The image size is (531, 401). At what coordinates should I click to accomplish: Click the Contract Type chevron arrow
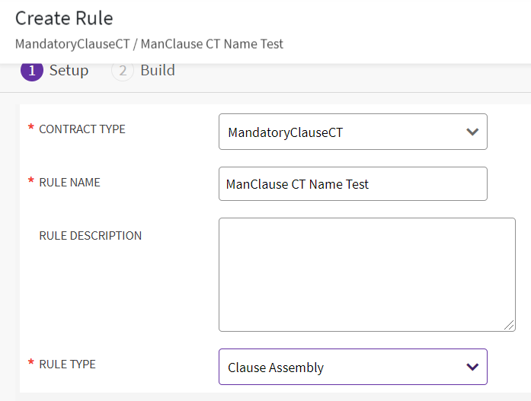tap(472, 132)
